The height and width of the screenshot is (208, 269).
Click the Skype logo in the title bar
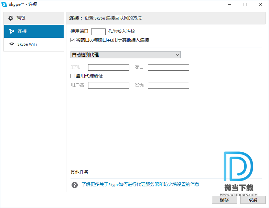(x=4, y=4)
